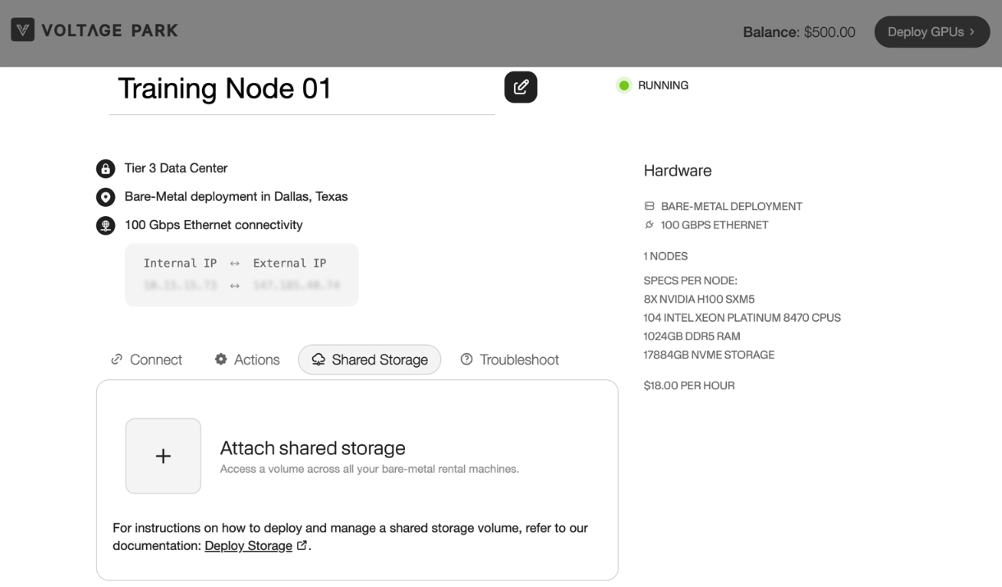The image size is (1002, 587).
Task: Click the blurred external IP address value
Action: (x=296, y=285)
